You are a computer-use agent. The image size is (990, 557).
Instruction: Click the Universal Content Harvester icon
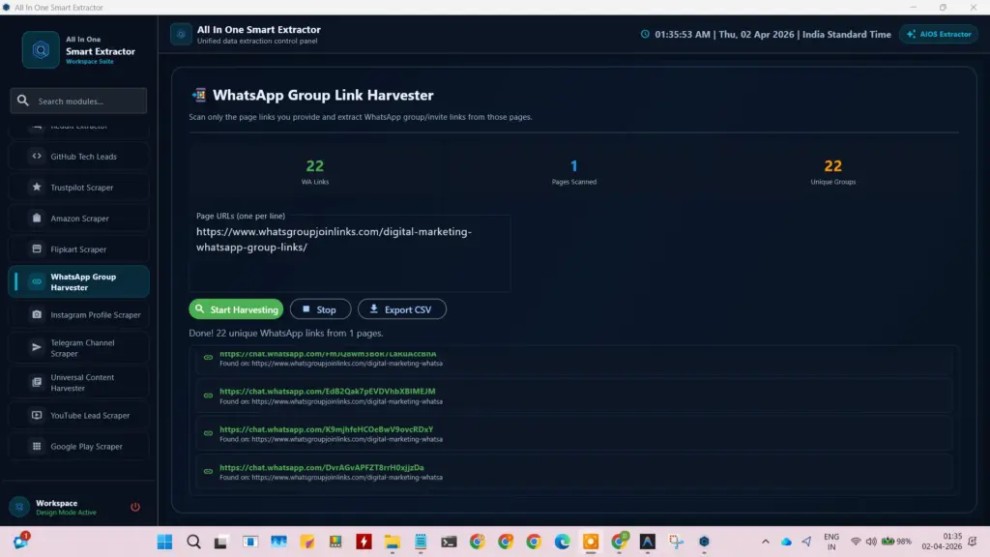pos(37,382)
